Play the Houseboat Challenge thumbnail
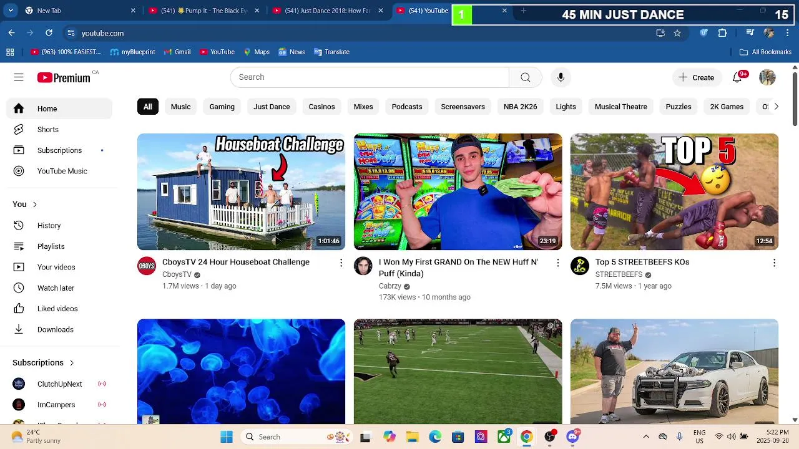 pyautogui.click(x=241, y=192)
